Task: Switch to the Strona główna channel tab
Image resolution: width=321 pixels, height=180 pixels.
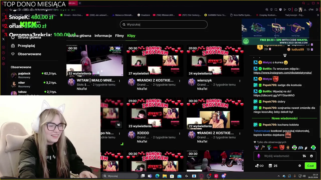Action: click(79, 36)
